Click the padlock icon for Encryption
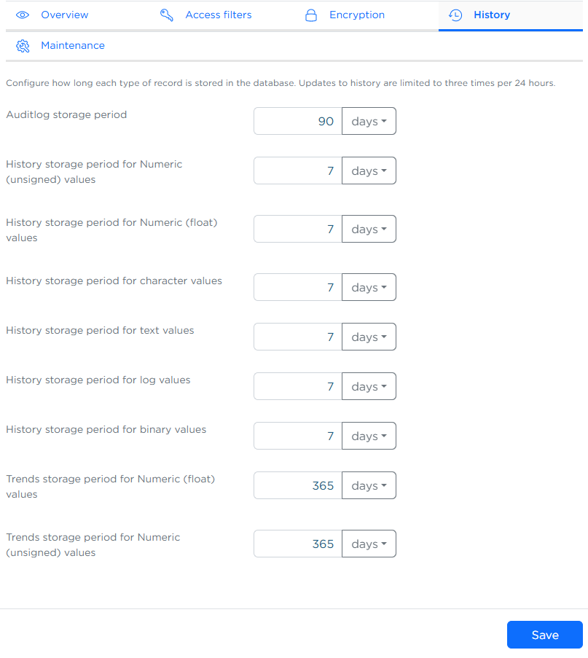 (311, 15)
